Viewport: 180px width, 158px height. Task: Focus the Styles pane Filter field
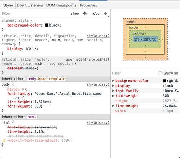coord(34,14)
